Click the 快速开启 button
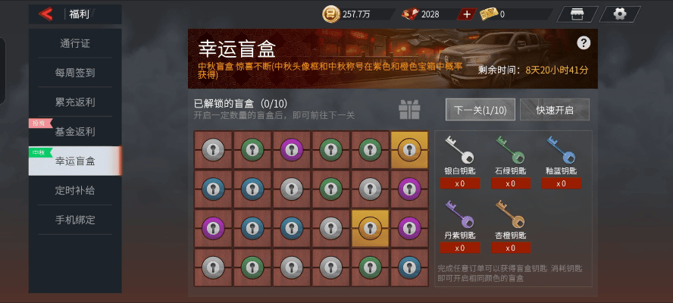673x303 pixels. tap(555, 110)
